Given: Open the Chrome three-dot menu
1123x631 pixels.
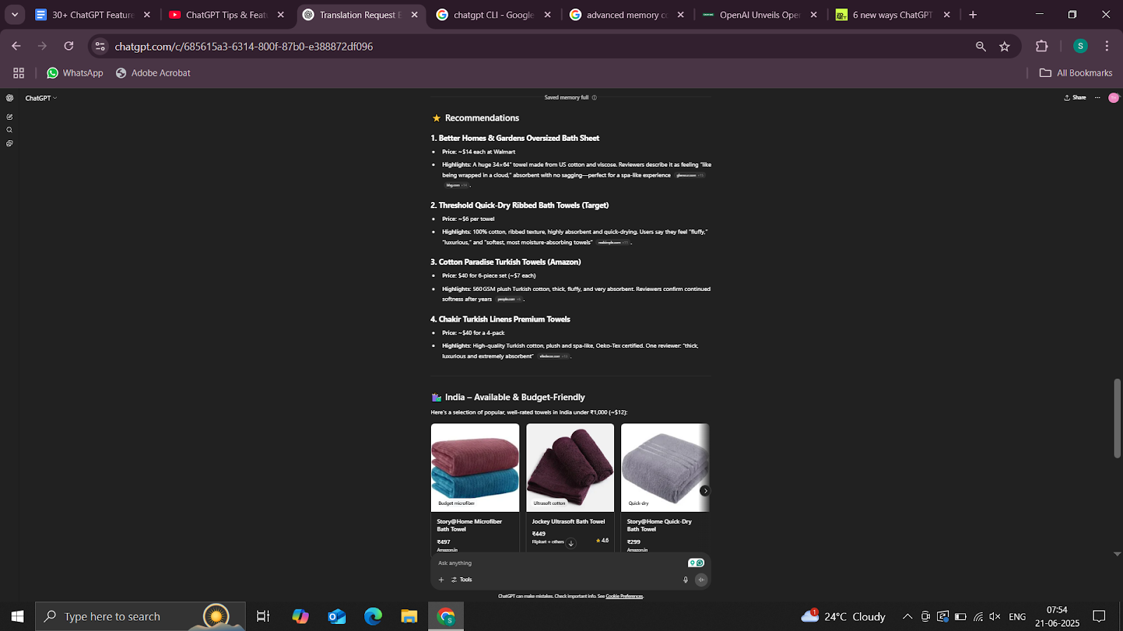Looking at the screenshot, I should click(x=1107, y=46).
